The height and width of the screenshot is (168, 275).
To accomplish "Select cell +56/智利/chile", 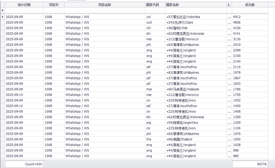I will 196,28.
